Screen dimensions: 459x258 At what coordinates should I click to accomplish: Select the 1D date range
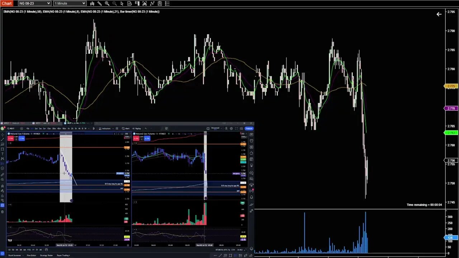click(x=9, y=250)
